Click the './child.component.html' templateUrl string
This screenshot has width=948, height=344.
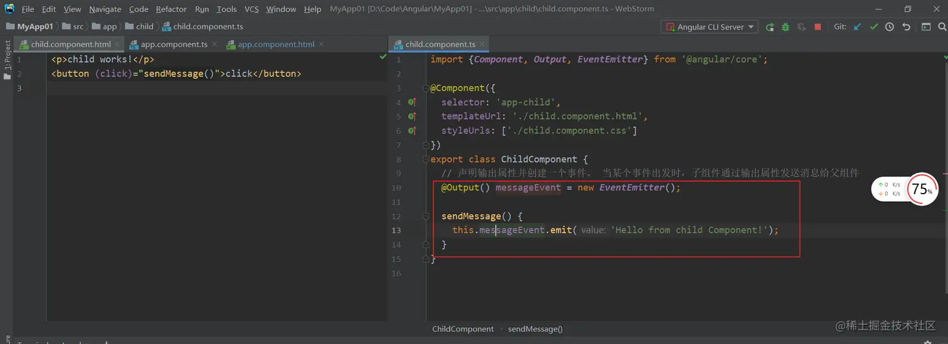pos(577,117)
